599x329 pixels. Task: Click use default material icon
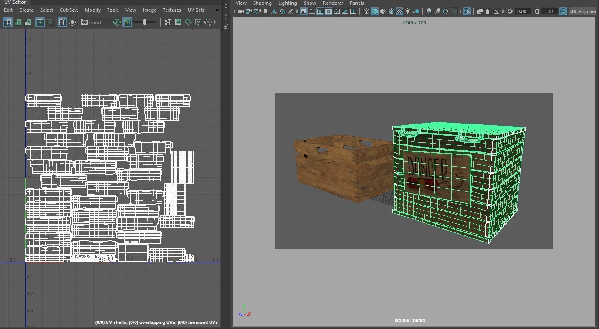point(383,11)
